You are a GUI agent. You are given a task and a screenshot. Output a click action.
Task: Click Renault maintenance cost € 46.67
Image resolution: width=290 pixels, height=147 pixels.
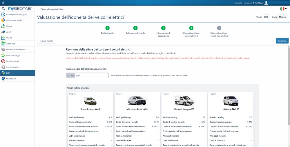point(202,126)
